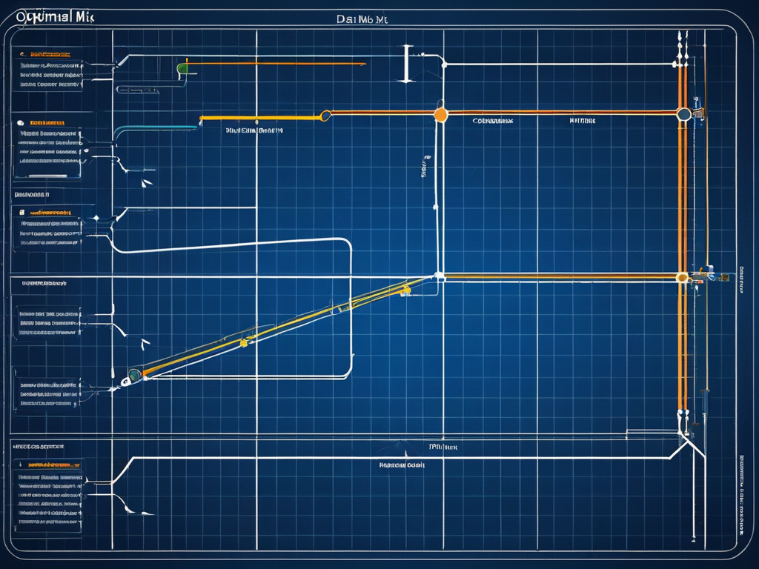Viewport: 759px width, 569px height.
Task: Select the large orange junction node
Action: click(440, 114)
